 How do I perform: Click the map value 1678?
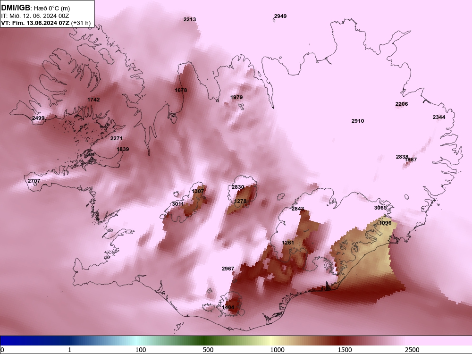[x=181, y=90]
